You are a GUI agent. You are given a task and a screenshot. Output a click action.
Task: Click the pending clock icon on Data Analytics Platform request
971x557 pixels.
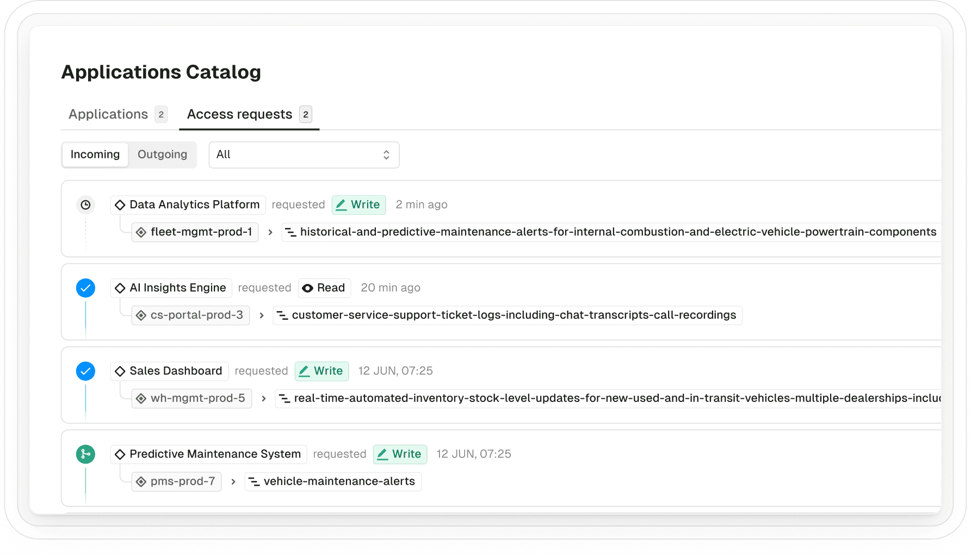85,205
